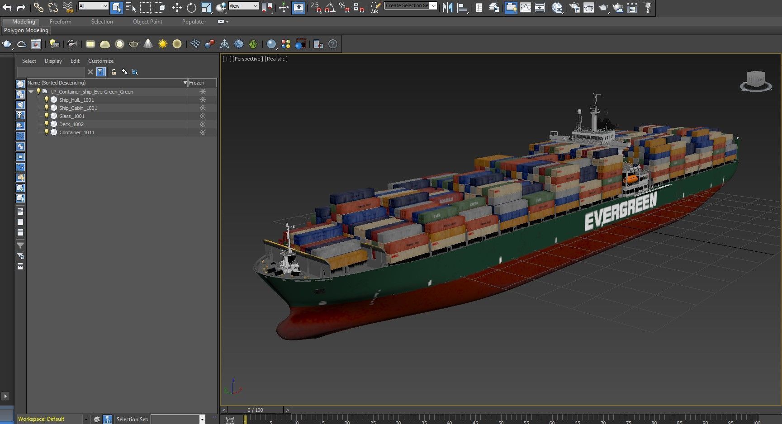The width and height of the screenshot is (782, 424).
Task: Toggle the Layer Explorer button
Action: coord(494,7)
